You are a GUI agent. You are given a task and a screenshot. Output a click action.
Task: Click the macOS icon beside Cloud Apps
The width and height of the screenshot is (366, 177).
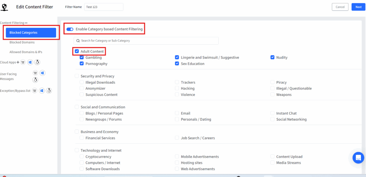(23, 62)
